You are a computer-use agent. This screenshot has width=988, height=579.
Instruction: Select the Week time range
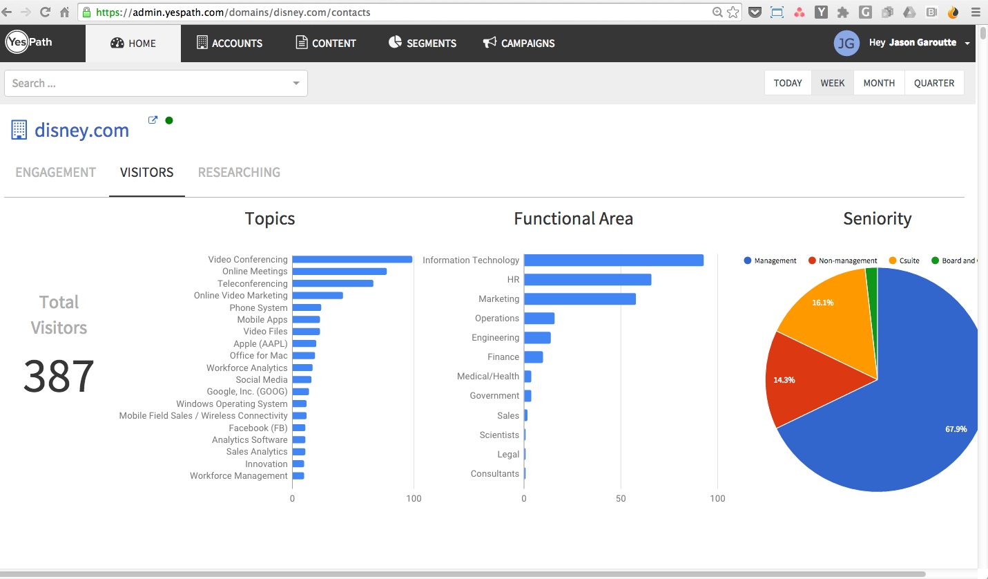(833, 83)
